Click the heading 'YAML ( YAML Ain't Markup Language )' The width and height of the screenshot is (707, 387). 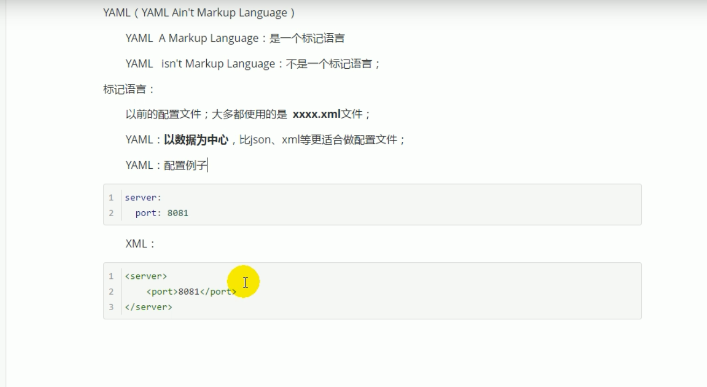coord(199,13)
